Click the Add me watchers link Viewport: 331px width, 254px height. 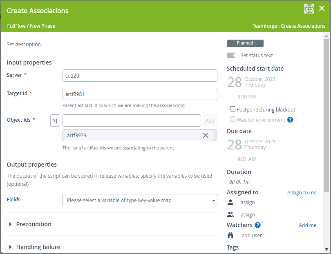(x=307, y=225)
